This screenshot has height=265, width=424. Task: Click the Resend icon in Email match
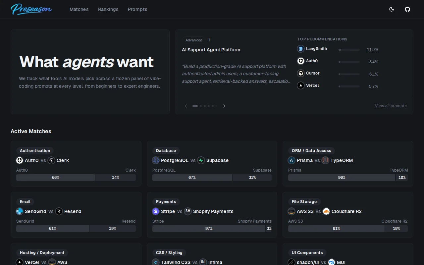pyautogui.click(x=59, y=211)
